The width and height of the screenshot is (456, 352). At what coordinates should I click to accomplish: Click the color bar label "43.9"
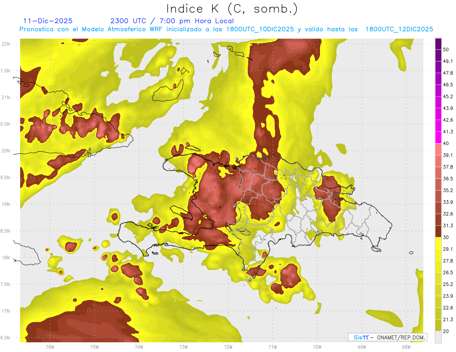pyautogui.click(x=448, y=108)
